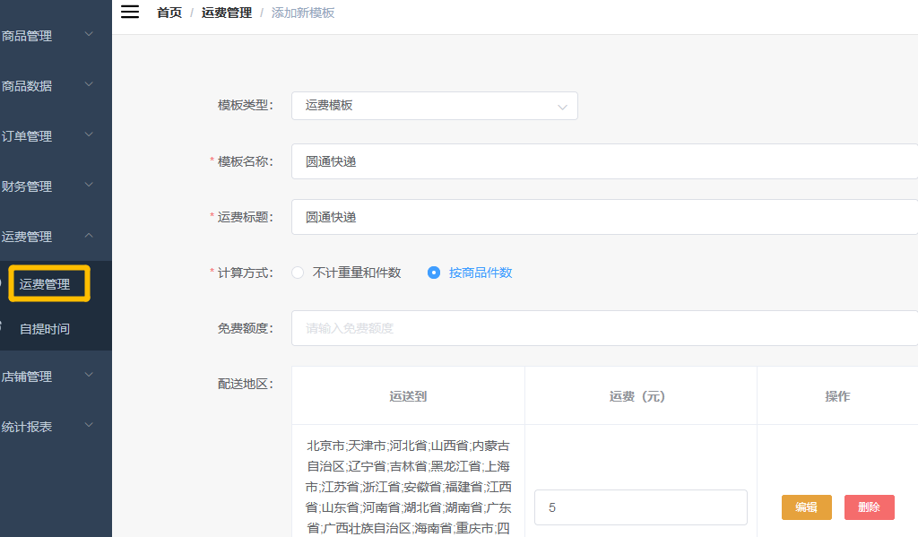Image resolution: width=918 pixels, height=537 pixels.
Task: Expand the 店铺管理 sidebar menu
Action: 45,377
